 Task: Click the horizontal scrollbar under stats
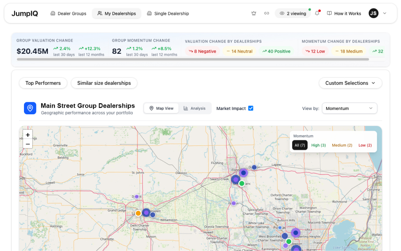[192, 60]
